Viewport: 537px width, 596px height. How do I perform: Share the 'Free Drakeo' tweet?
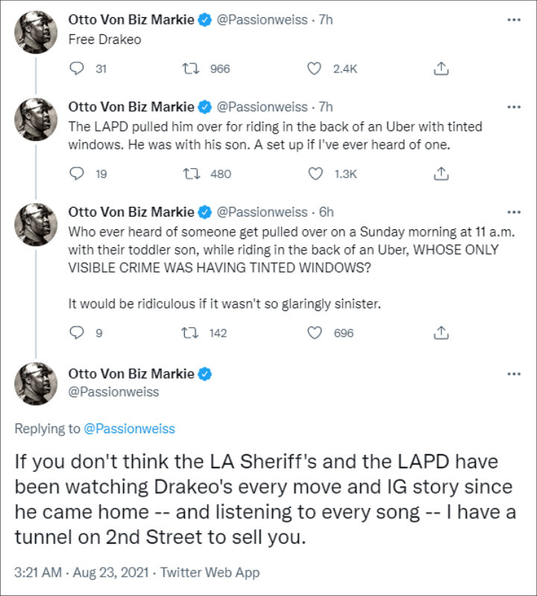tap(441, 69)
